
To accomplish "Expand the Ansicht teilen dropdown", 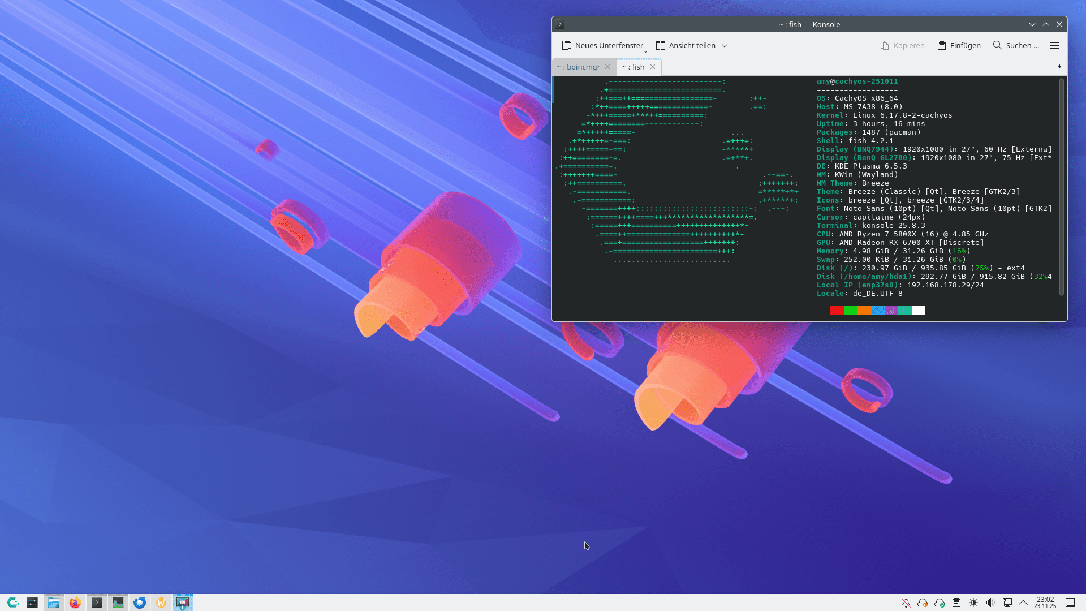I will click(x=725, y=45).
